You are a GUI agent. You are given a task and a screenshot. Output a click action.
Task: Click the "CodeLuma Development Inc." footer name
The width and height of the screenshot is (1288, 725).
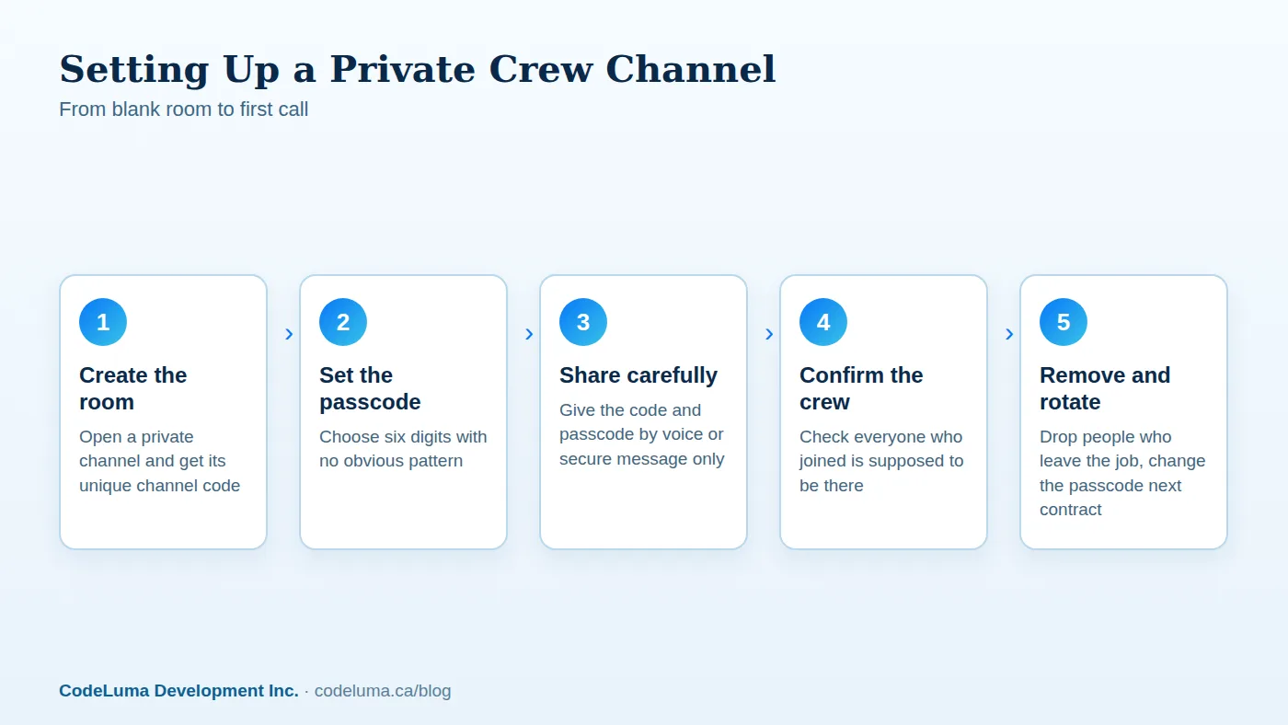pos(178,691)
